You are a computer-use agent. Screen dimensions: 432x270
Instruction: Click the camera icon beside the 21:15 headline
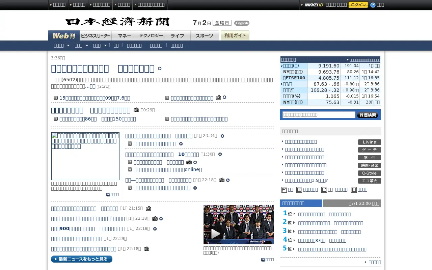point(148,209)
